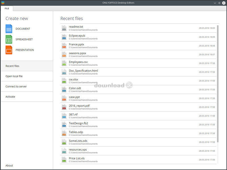
Task: Click the ODS icon beside SomeLists.ods
Action: click(64, 142)
